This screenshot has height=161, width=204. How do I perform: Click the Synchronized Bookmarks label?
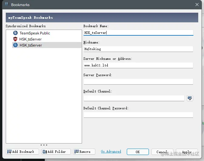click(x=26, y=26)
